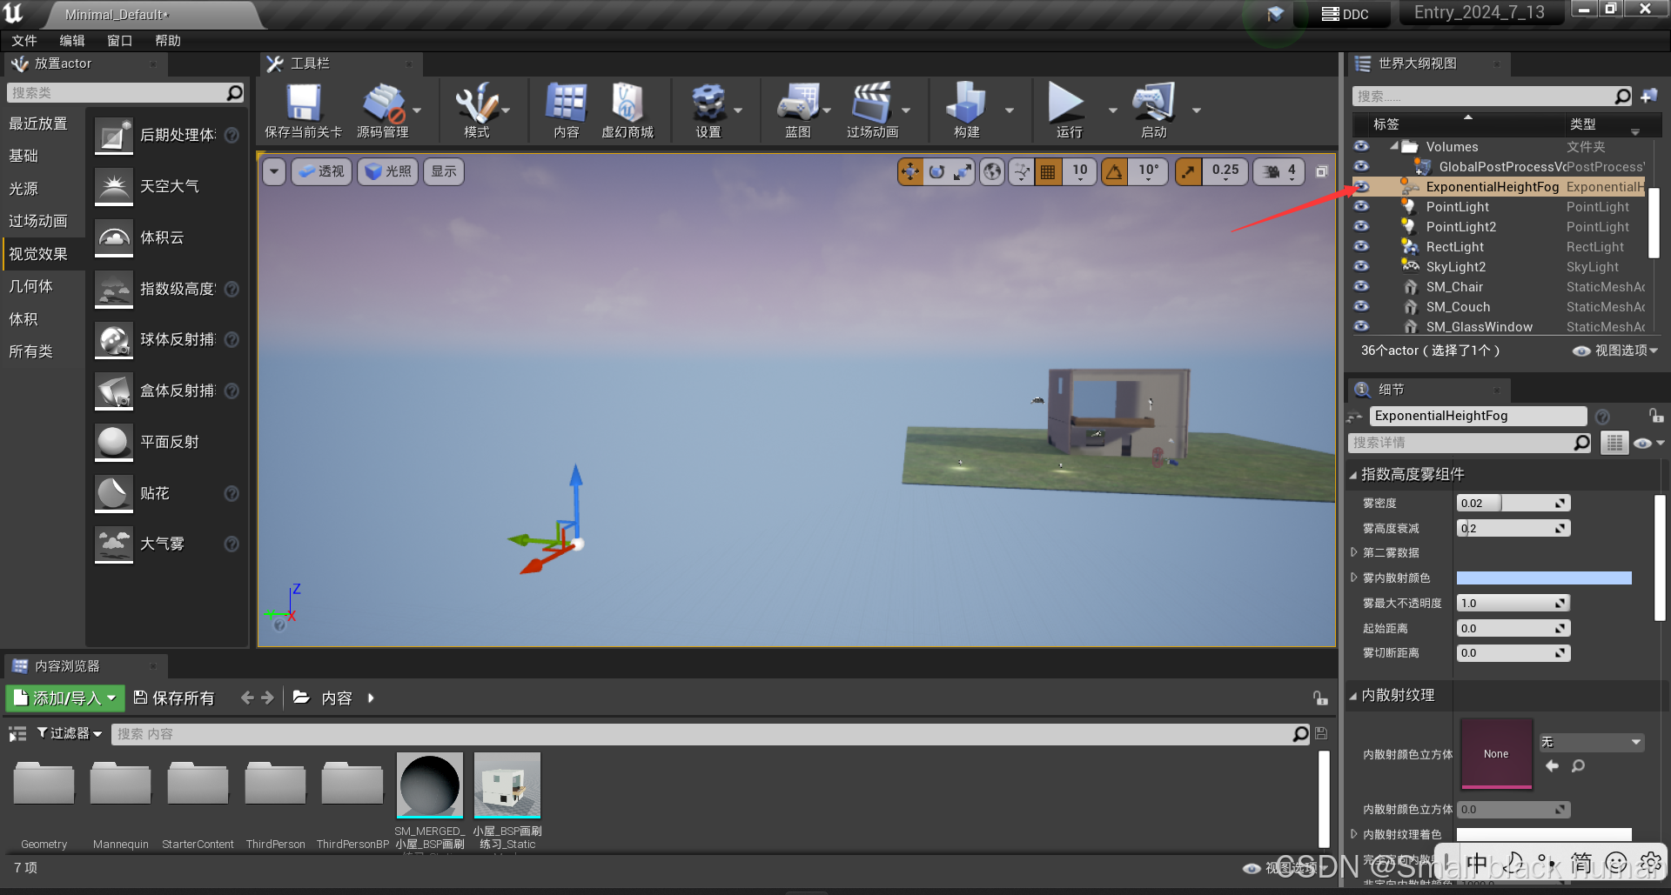Open the Edit (编辑) menu

72,41
